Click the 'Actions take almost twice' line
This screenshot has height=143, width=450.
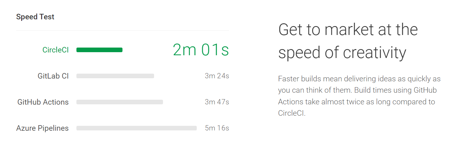357,102
